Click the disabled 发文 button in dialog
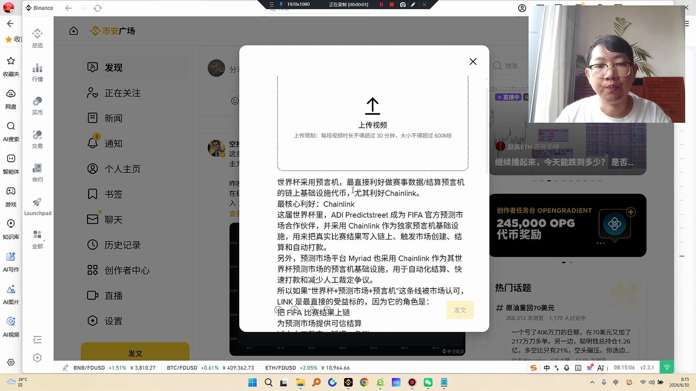This screenshot has height=391, width=696. click(x=460, y=310)
